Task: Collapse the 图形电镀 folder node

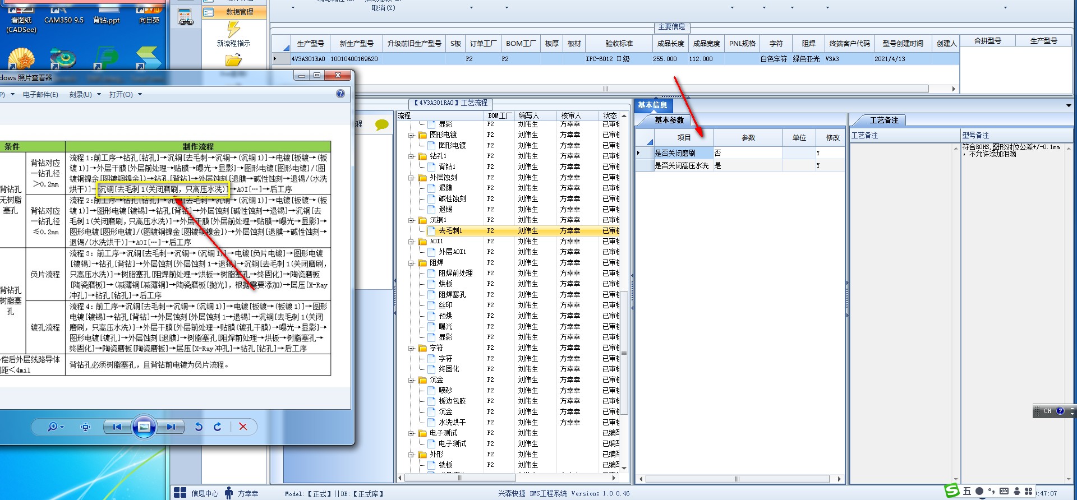Action: (x=411, y=135)
